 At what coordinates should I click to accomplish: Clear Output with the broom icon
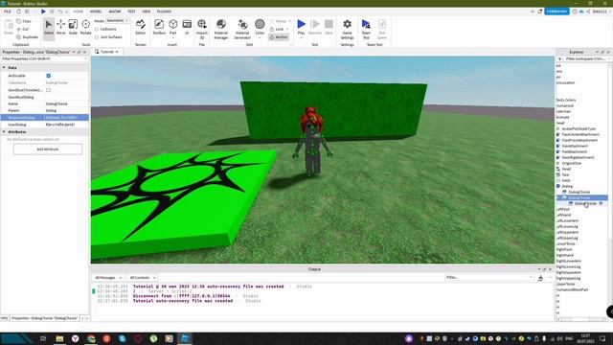pos(540,278)
